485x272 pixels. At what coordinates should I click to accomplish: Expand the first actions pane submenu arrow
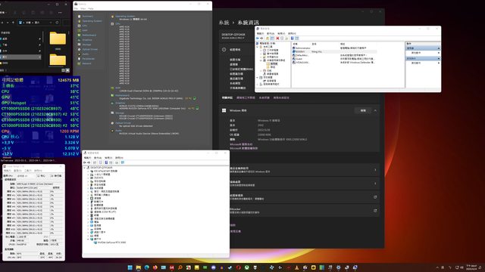(439, 53)
